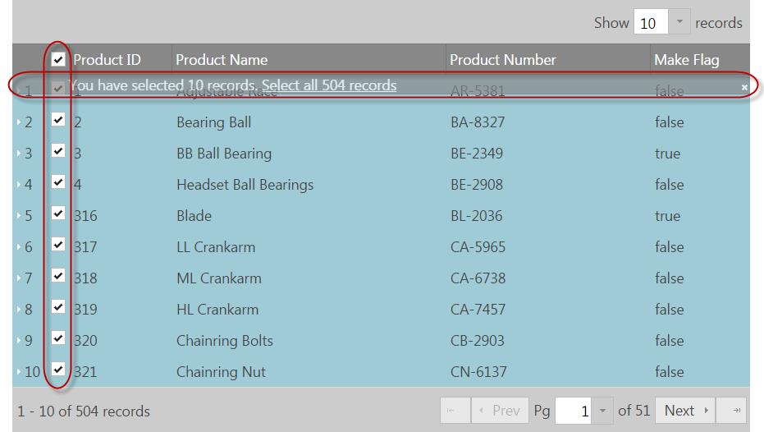Open the page number dropdown
Image resolution: width=764 pixels, height=432 pixels.
pyautogui.click(x=602, y=411)
